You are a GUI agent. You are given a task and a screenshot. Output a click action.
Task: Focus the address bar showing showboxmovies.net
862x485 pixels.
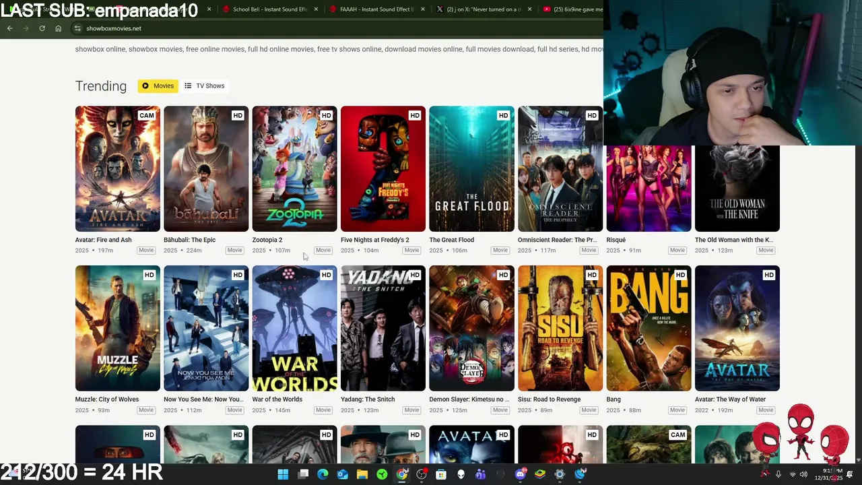click(337, 28)
